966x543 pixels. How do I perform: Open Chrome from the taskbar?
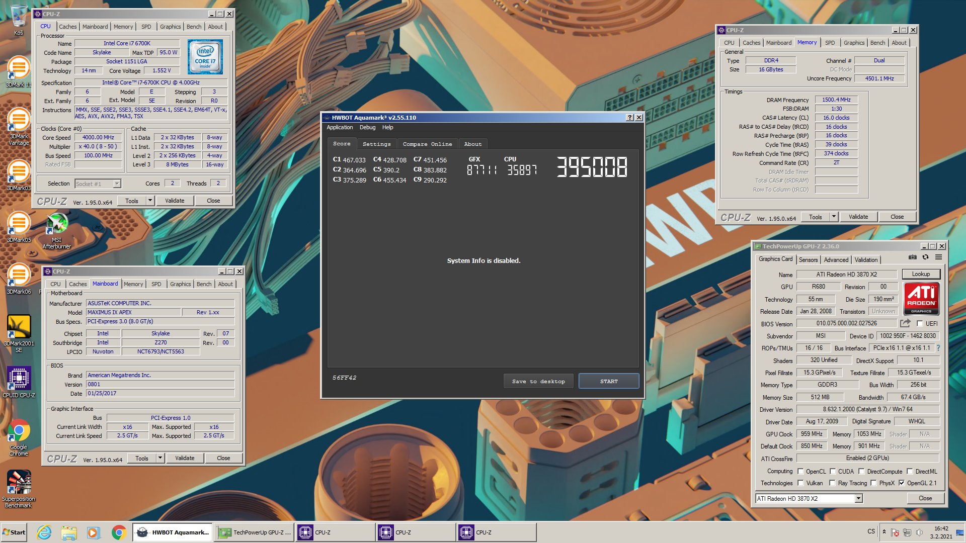click(119, 532)
